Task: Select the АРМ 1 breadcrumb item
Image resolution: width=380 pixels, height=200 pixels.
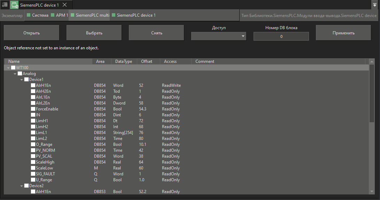Action: pyautogui.click(x=59, y=15)
